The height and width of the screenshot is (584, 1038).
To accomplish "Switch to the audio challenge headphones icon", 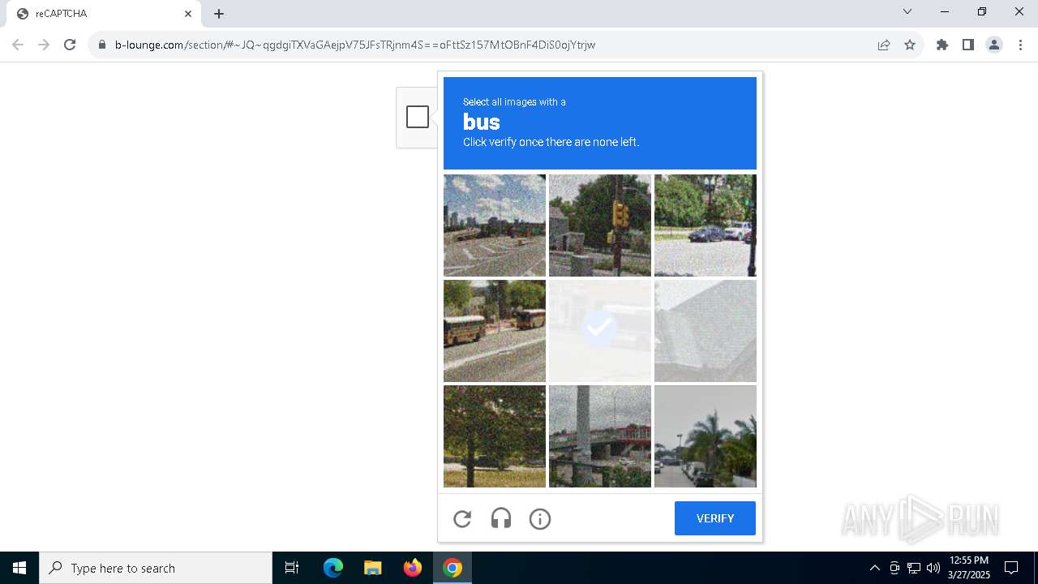I will point(501,519).
